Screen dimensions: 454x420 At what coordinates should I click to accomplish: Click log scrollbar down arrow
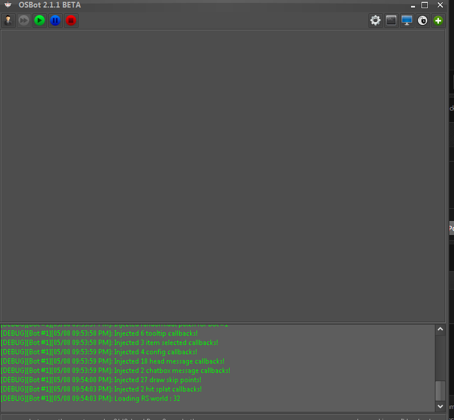tap(440, 407)
